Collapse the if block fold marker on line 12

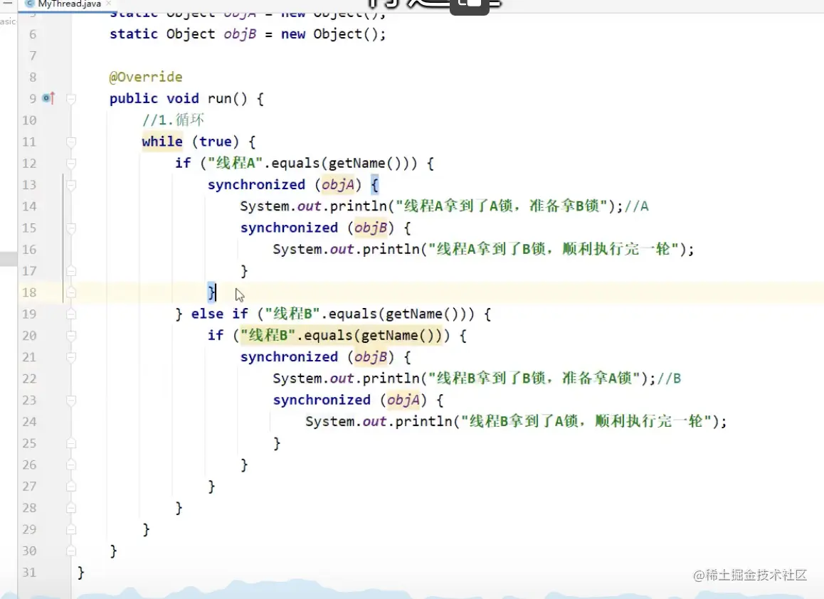tap(71, 164)
